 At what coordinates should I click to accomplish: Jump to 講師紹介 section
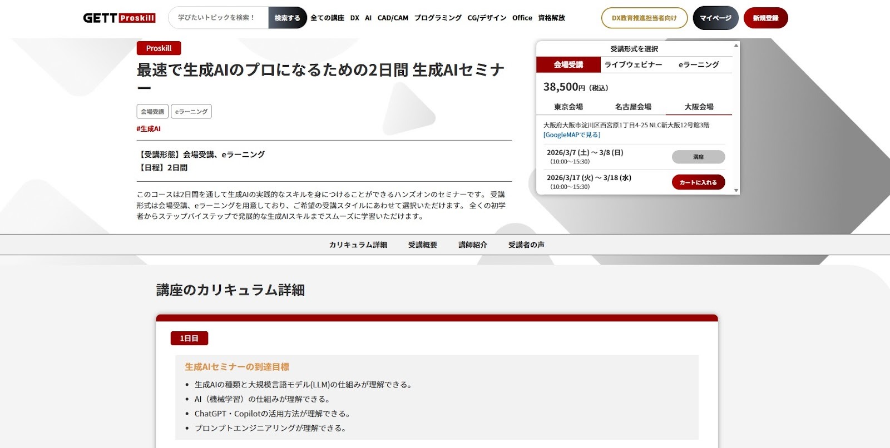(473, 245)
